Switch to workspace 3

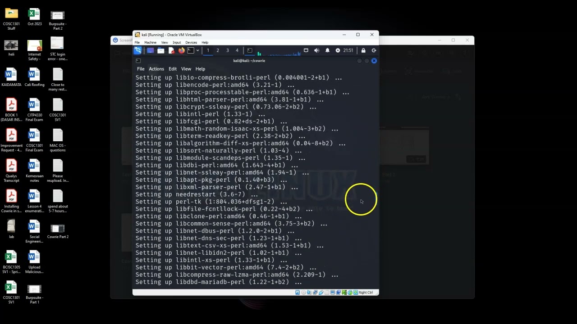tap(227, 50)
